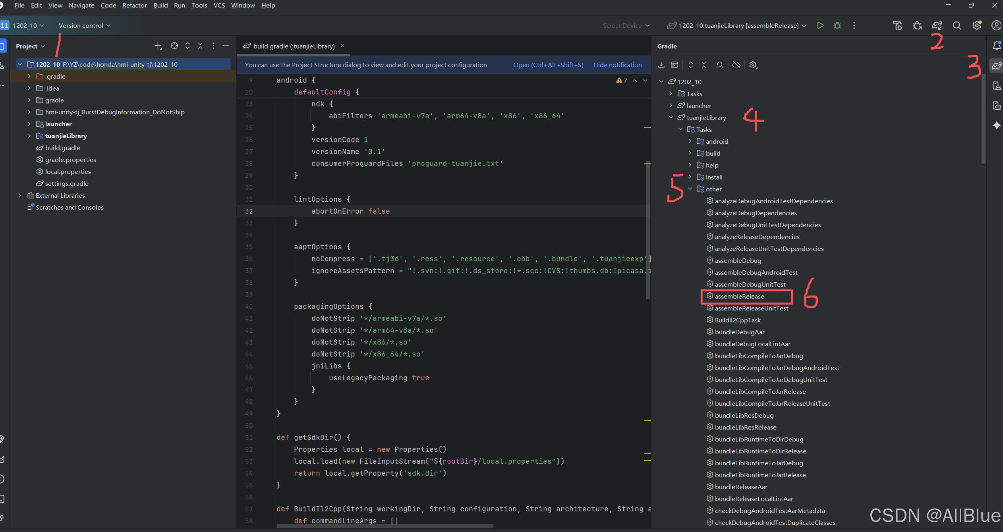The width and height of the screenshot is (1003, 532).
Task: Select assembleRelease task in Gradle tree
Action: click(x=739, y=296)
